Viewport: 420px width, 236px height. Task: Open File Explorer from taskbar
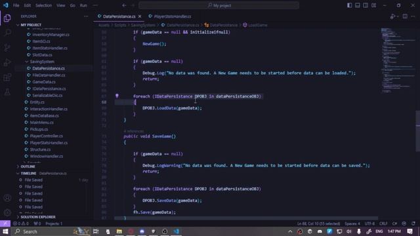tap(119, 231)
